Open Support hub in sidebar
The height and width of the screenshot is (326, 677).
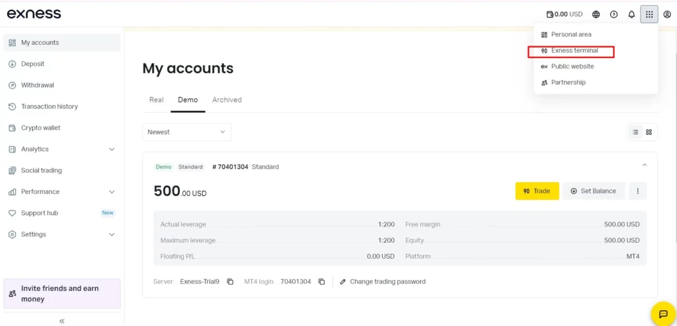61,213
